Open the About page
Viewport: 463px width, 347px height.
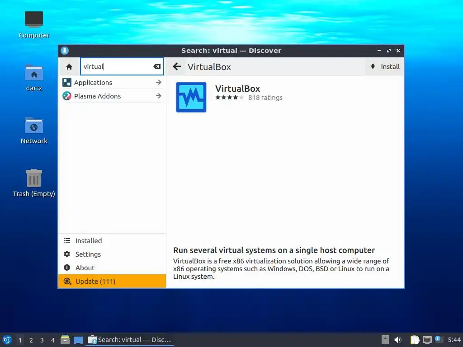[x=112, y=267]
